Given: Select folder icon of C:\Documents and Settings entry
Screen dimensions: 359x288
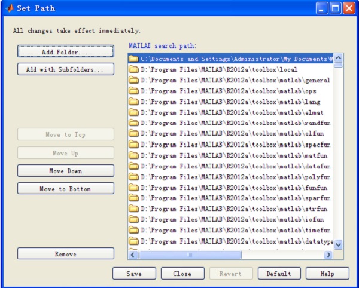Looking at the screenshot, I should point(133,59).
